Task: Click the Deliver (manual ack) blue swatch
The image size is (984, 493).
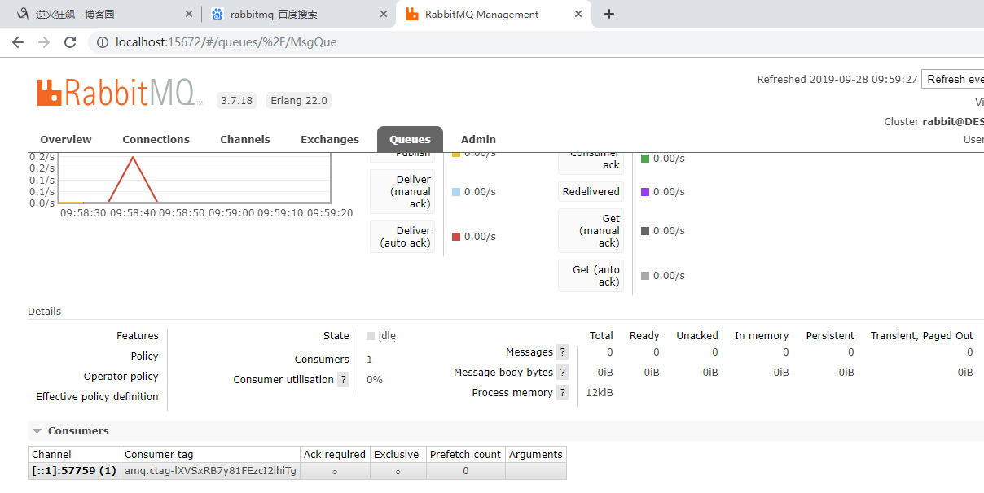Action: 456,192
